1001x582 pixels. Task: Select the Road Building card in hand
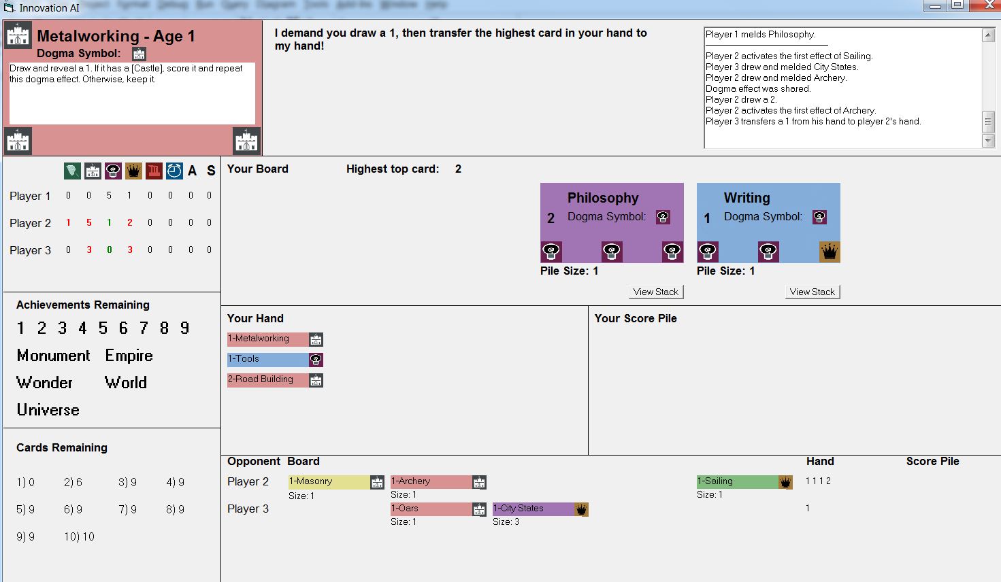tap(267, 379)
